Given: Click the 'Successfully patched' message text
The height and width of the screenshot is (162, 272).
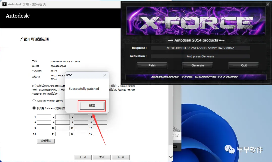Looking at the screenshot, I should click(84, 89).
